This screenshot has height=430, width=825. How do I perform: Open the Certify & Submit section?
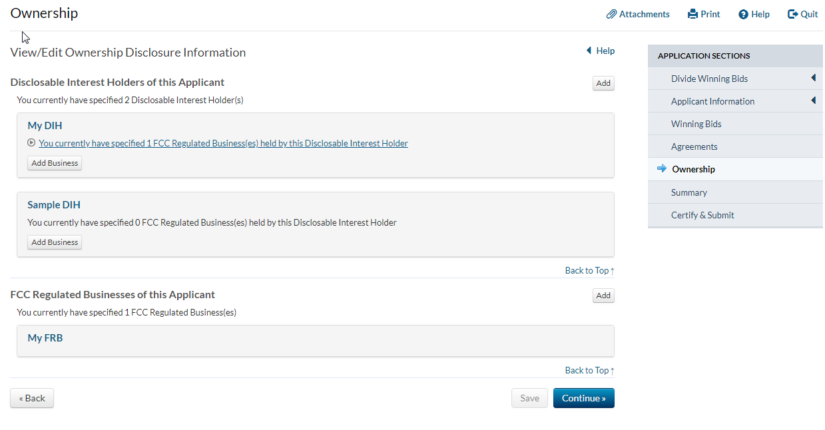702,215
